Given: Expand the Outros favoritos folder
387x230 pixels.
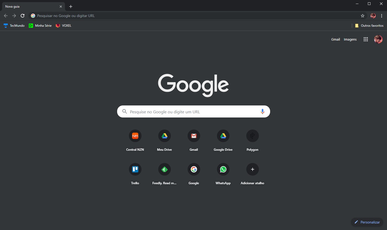Looking at the screenshot, I should [369, 26].
